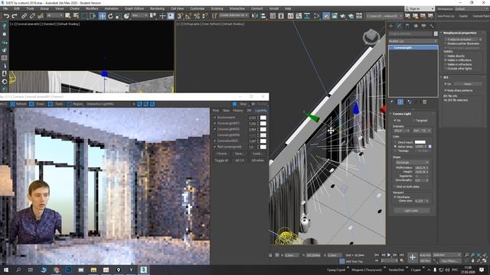This screenshot has height=275, width=490.
Task: Open the Create tab in Command Panel
Action: [x=391, y=26]
